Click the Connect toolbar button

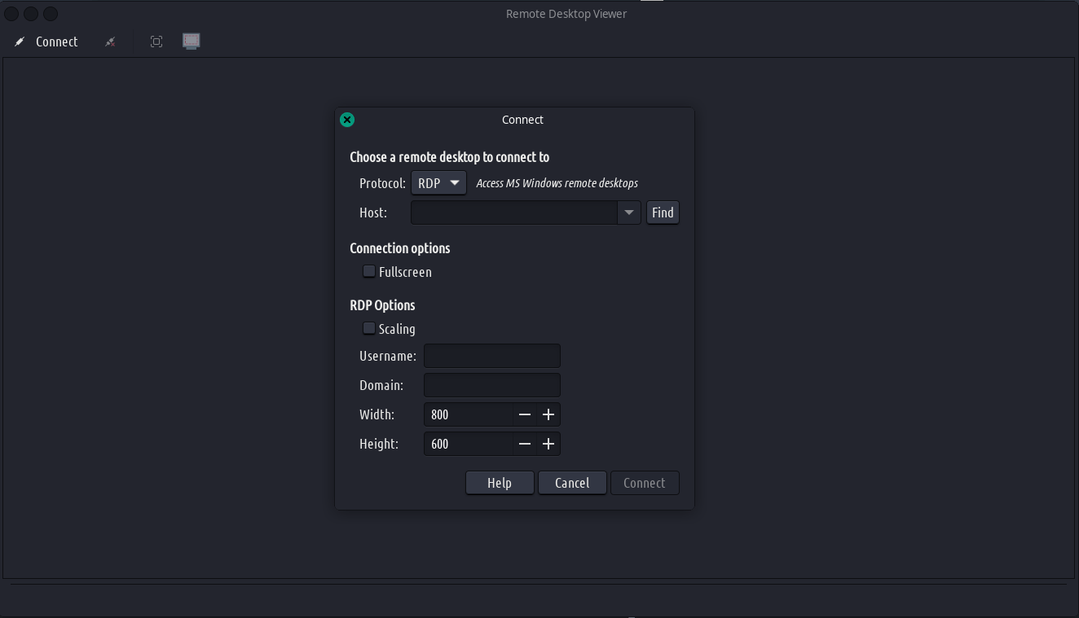(47, 42)
